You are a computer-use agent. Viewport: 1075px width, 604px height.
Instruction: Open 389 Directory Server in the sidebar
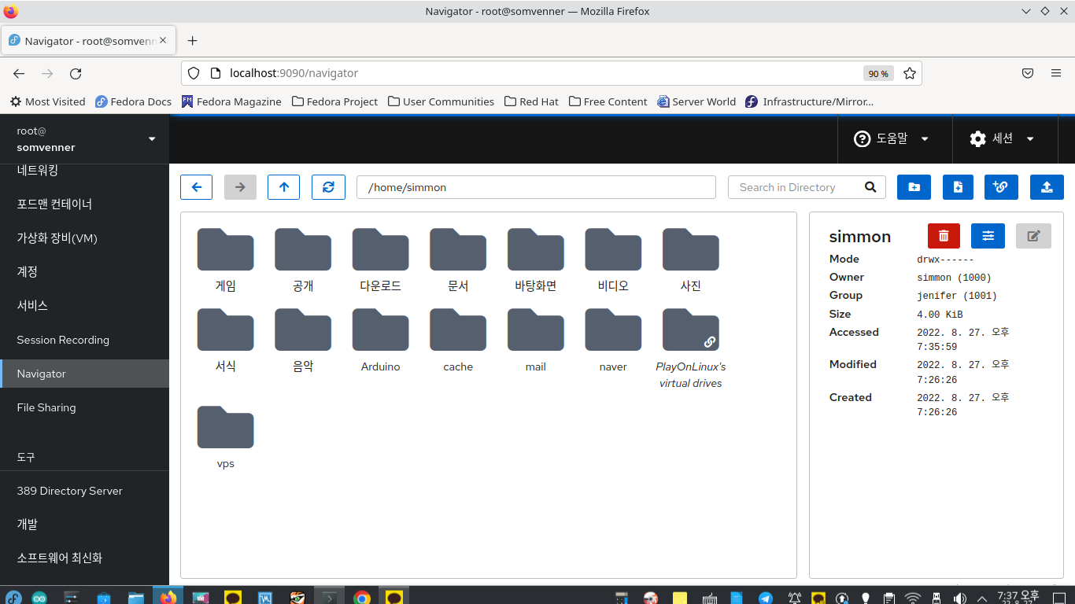click(84, 491)
